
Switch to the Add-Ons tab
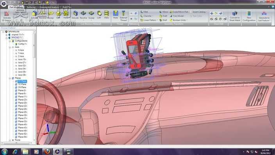click(67, 7)
